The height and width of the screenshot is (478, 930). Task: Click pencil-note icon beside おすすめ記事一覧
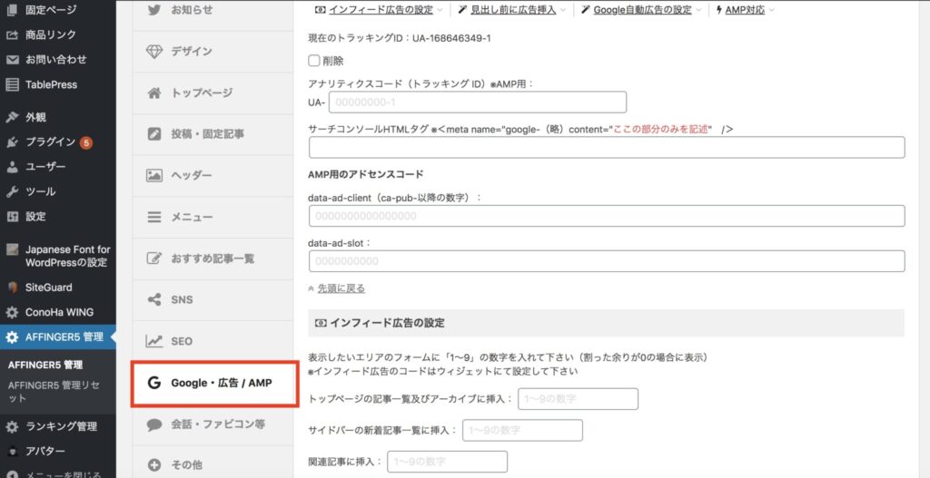154,259
